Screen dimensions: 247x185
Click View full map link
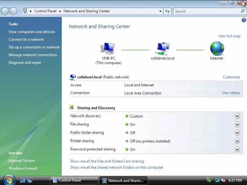point(229,36)
